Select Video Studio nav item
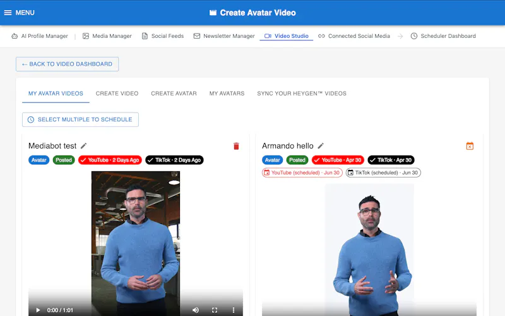This screenshot has width=505, height=316. point(287,36)
